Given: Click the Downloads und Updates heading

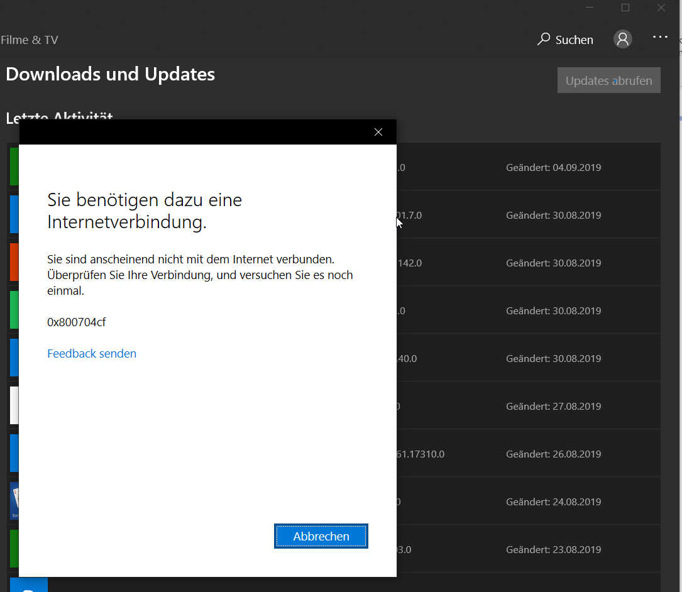Looking at the screenshot, I should pyautogui.click(x=110, y=74).
